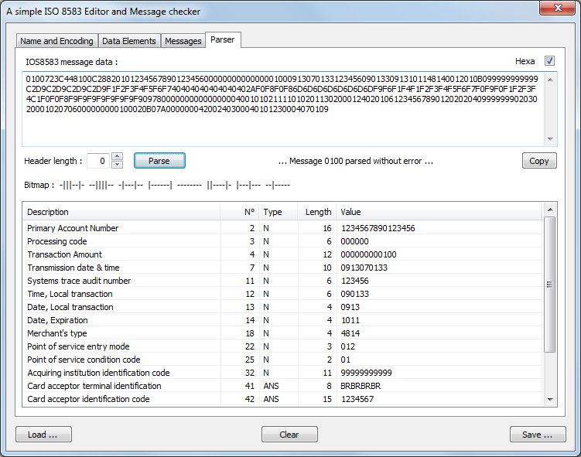
Task: Select the Point of service entry mode row
Action: point(283,346)
